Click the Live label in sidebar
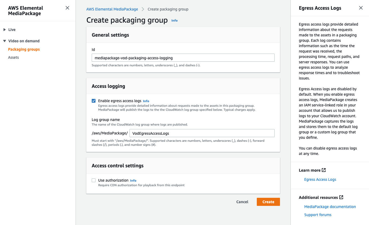The image size is (369, 225). pos(12,30)
